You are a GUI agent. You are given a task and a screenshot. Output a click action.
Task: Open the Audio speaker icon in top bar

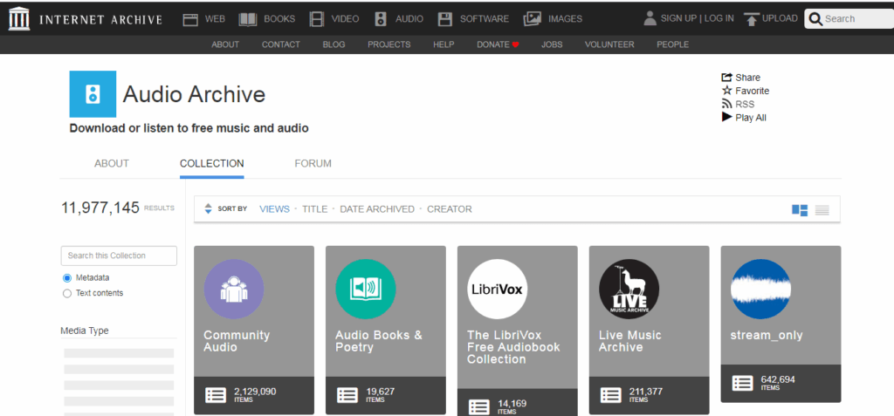(381, 19)
